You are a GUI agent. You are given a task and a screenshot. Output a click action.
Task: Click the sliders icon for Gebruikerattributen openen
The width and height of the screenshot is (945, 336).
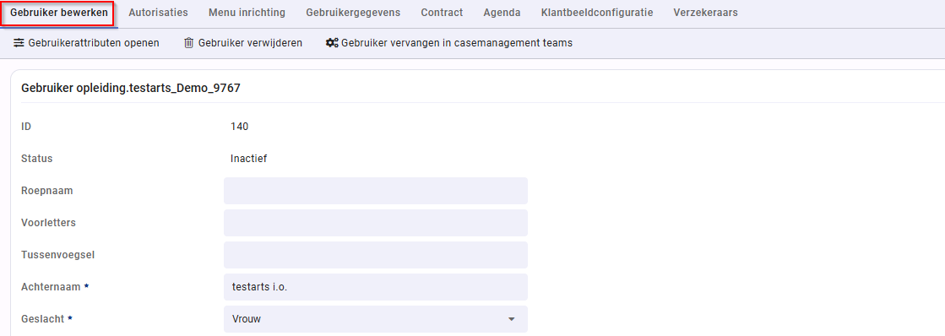click(19, 43)
